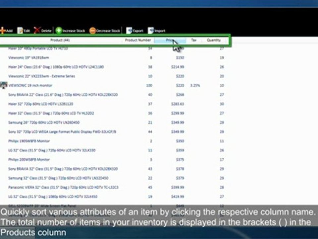Viewport: 318px width, 239px height.
Task: Click the $268 price cell
Action: [x=180, y=95]
